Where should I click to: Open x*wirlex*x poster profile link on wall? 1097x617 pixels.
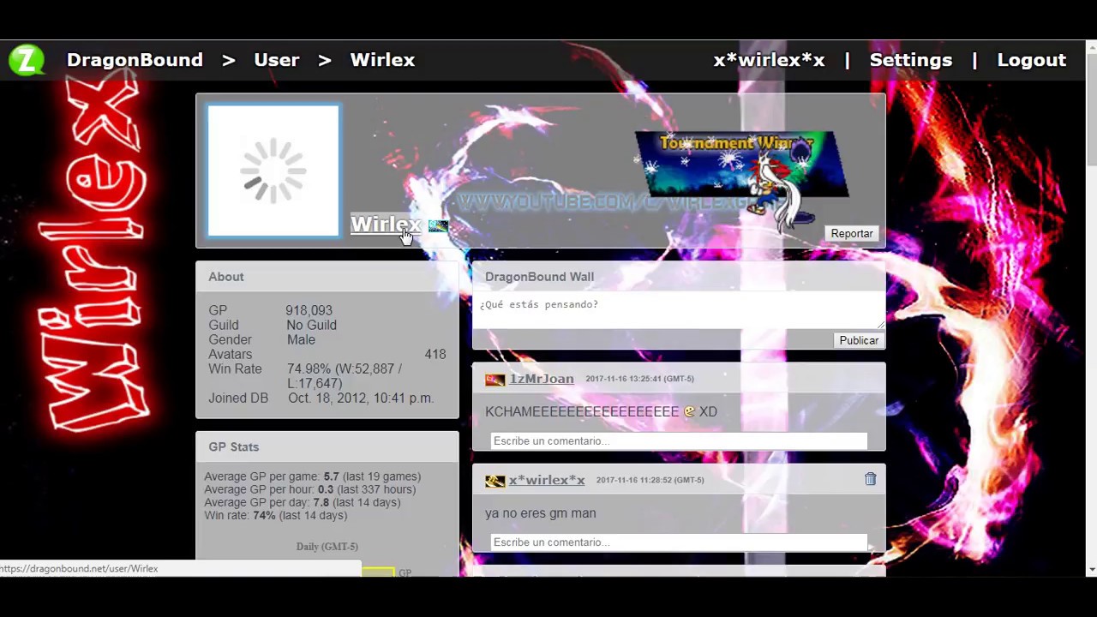(x=547, y=480)
